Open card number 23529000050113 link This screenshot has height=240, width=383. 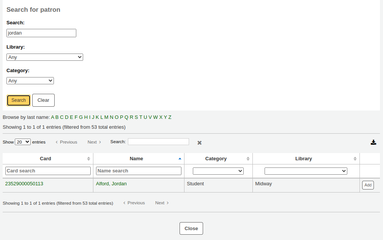(x=24, y=184)
